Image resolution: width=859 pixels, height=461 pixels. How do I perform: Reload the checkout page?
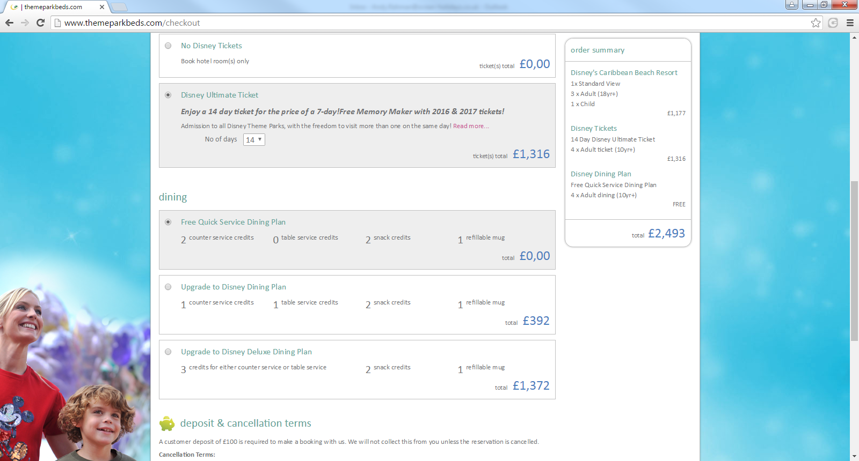40,23
